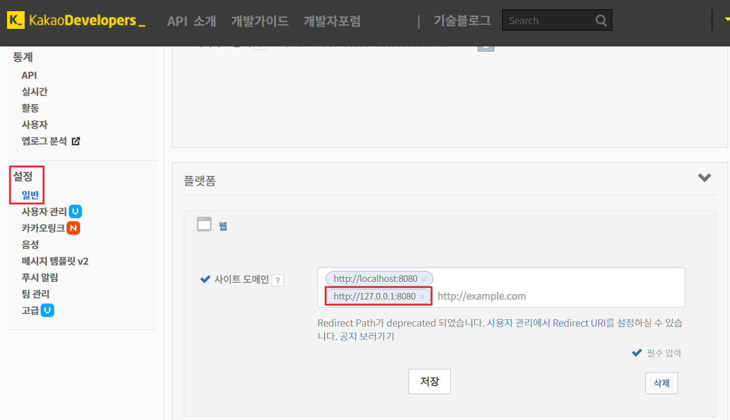730x420 pixels.
Task: Open 고급 settings
Action: 30,310
